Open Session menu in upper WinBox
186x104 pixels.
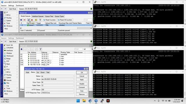coord(4,5)
